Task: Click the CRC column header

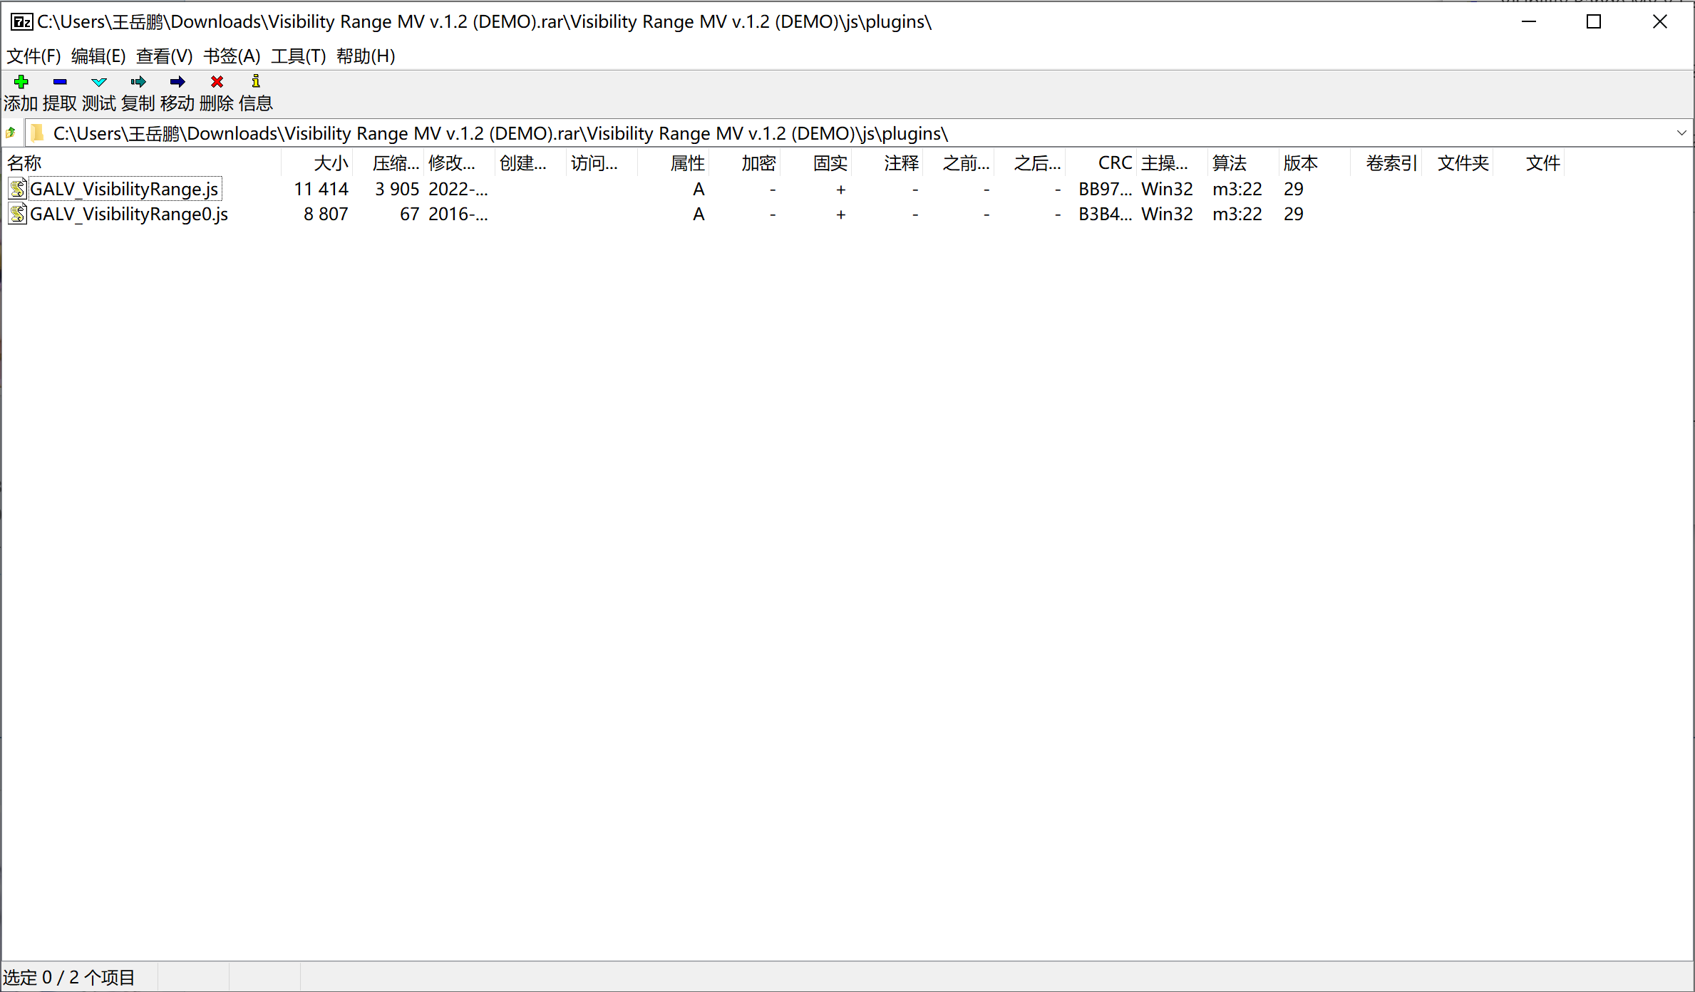Action: [1101, 163]
